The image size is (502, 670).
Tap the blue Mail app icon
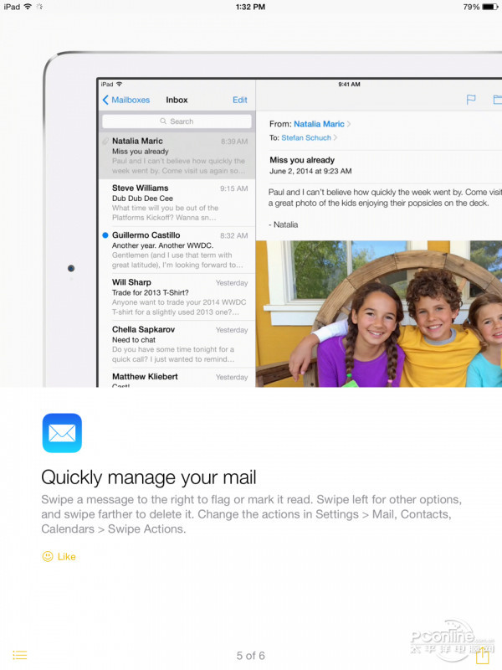click(62, 433)
